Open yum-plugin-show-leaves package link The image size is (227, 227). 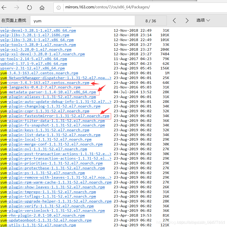pyautogui.click(x=52, y=187)
